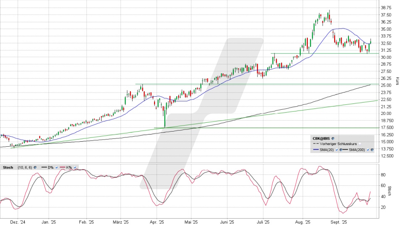
Task: Enable the Vorheriger Schlusskurs checkbox
Action: pyautogui.click(x=360, y=144)
